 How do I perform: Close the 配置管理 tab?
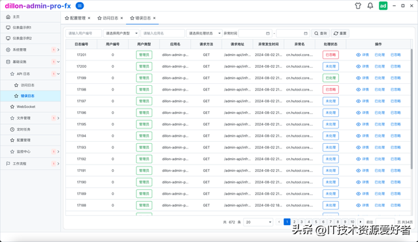click(89, 18)
